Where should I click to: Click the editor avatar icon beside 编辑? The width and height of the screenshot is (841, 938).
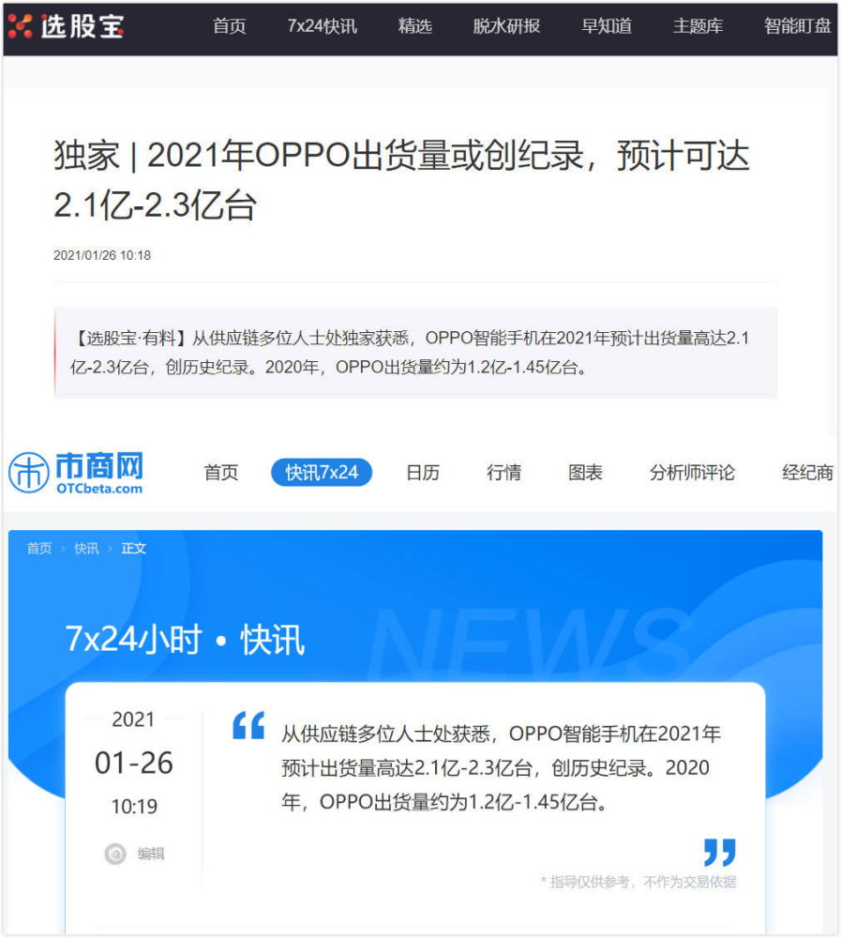click(115, 854)
